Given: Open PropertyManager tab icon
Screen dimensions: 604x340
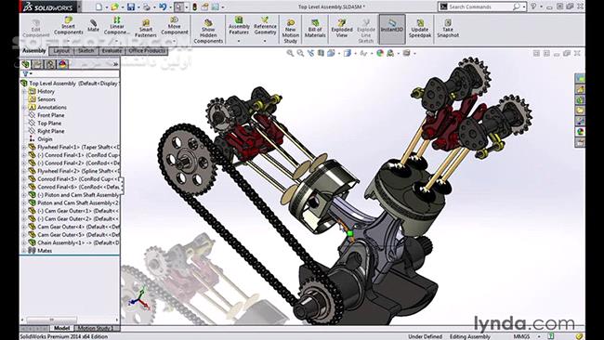Looking at the screenshot, I should [38, 64].
